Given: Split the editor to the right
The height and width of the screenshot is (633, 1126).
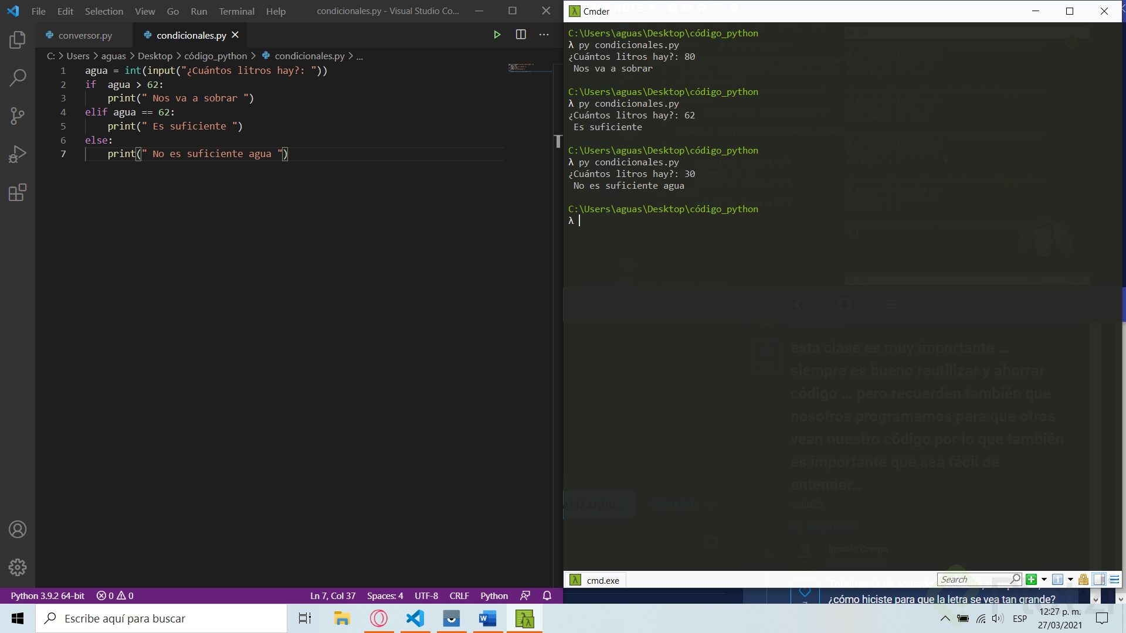Looking at the screenshot, I should pos(521,35).
